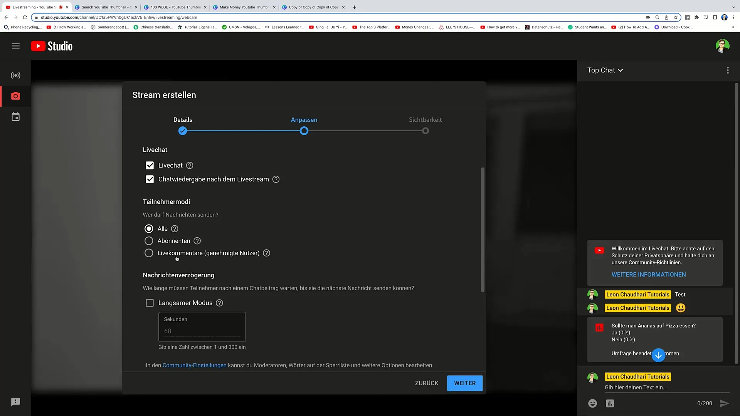
Task: Click the Send feedback icon in sidebar
Action: (15, 402)
